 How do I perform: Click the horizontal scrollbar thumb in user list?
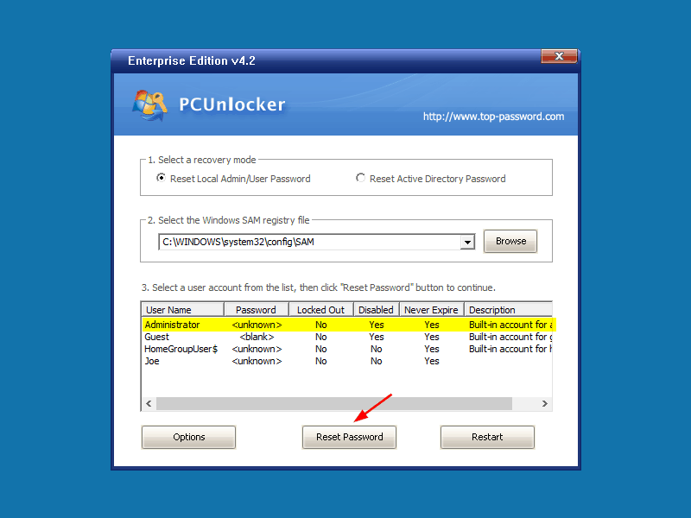tap(334, 403)
